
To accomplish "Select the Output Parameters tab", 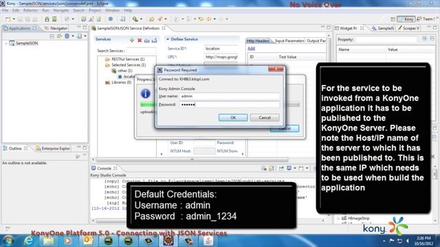I will [x=316, y=41].
